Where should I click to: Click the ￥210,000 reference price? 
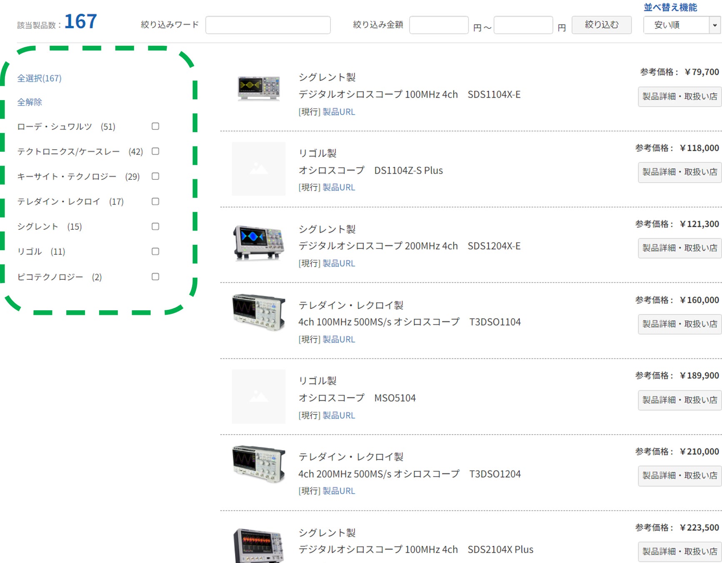[x=699, y=451]
